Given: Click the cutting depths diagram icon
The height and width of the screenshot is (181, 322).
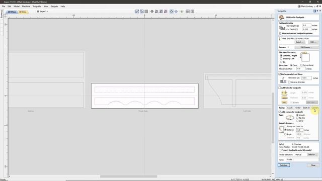Looking at the screenshot, I should (x=282, y=28).
